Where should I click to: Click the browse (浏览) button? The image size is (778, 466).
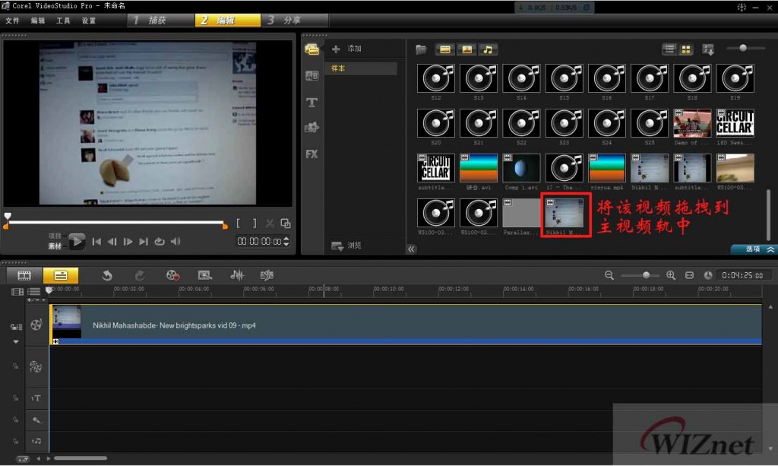coord(346,246)
